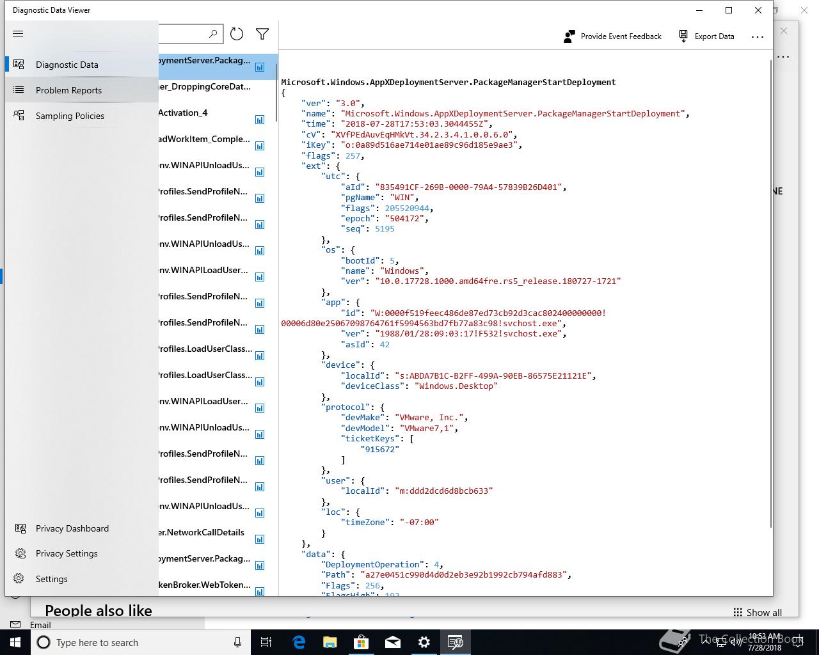Click Export Data button
This screenshot has height=655, width=819.
click(x=706, y=36)
